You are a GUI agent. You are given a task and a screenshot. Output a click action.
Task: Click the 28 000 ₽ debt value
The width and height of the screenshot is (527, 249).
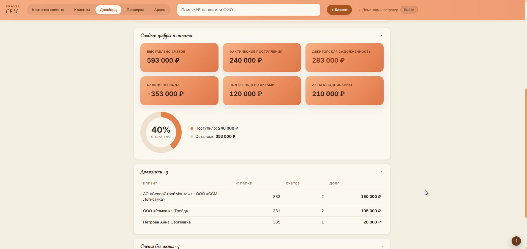tap(372, 222)
